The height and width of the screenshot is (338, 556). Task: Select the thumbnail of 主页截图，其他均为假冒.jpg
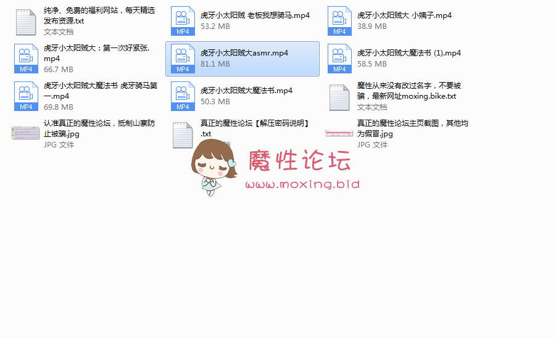(339, 133)
